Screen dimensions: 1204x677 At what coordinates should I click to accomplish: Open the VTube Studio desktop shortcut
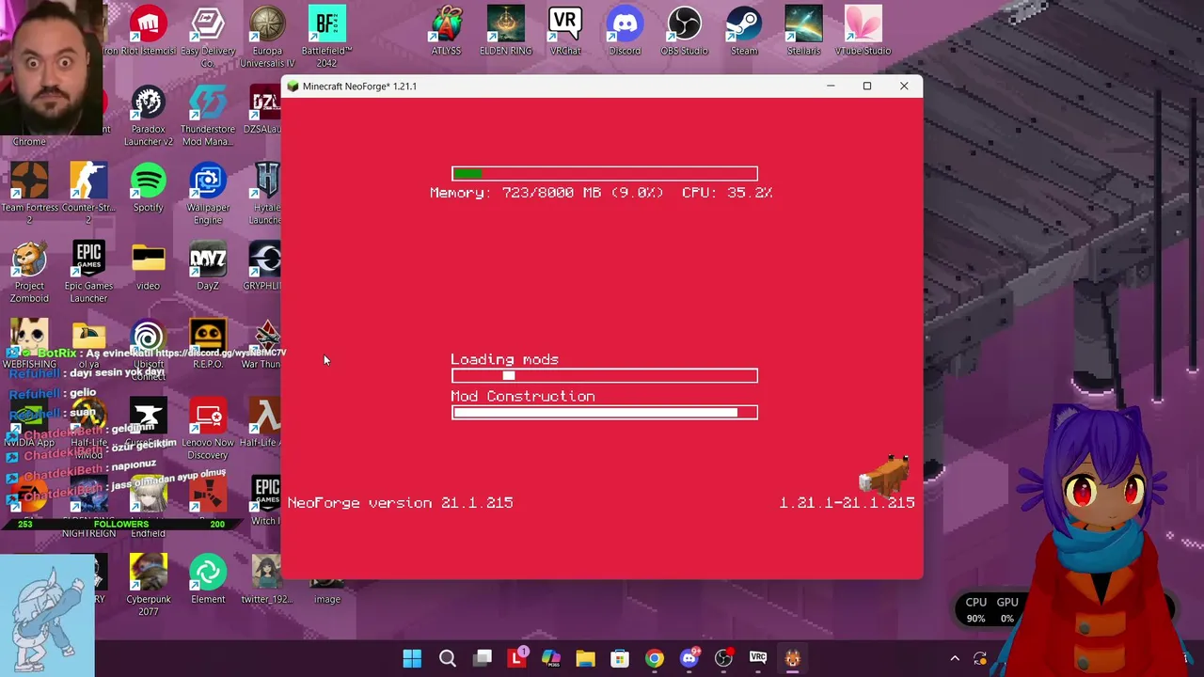(x=863, y=29)
